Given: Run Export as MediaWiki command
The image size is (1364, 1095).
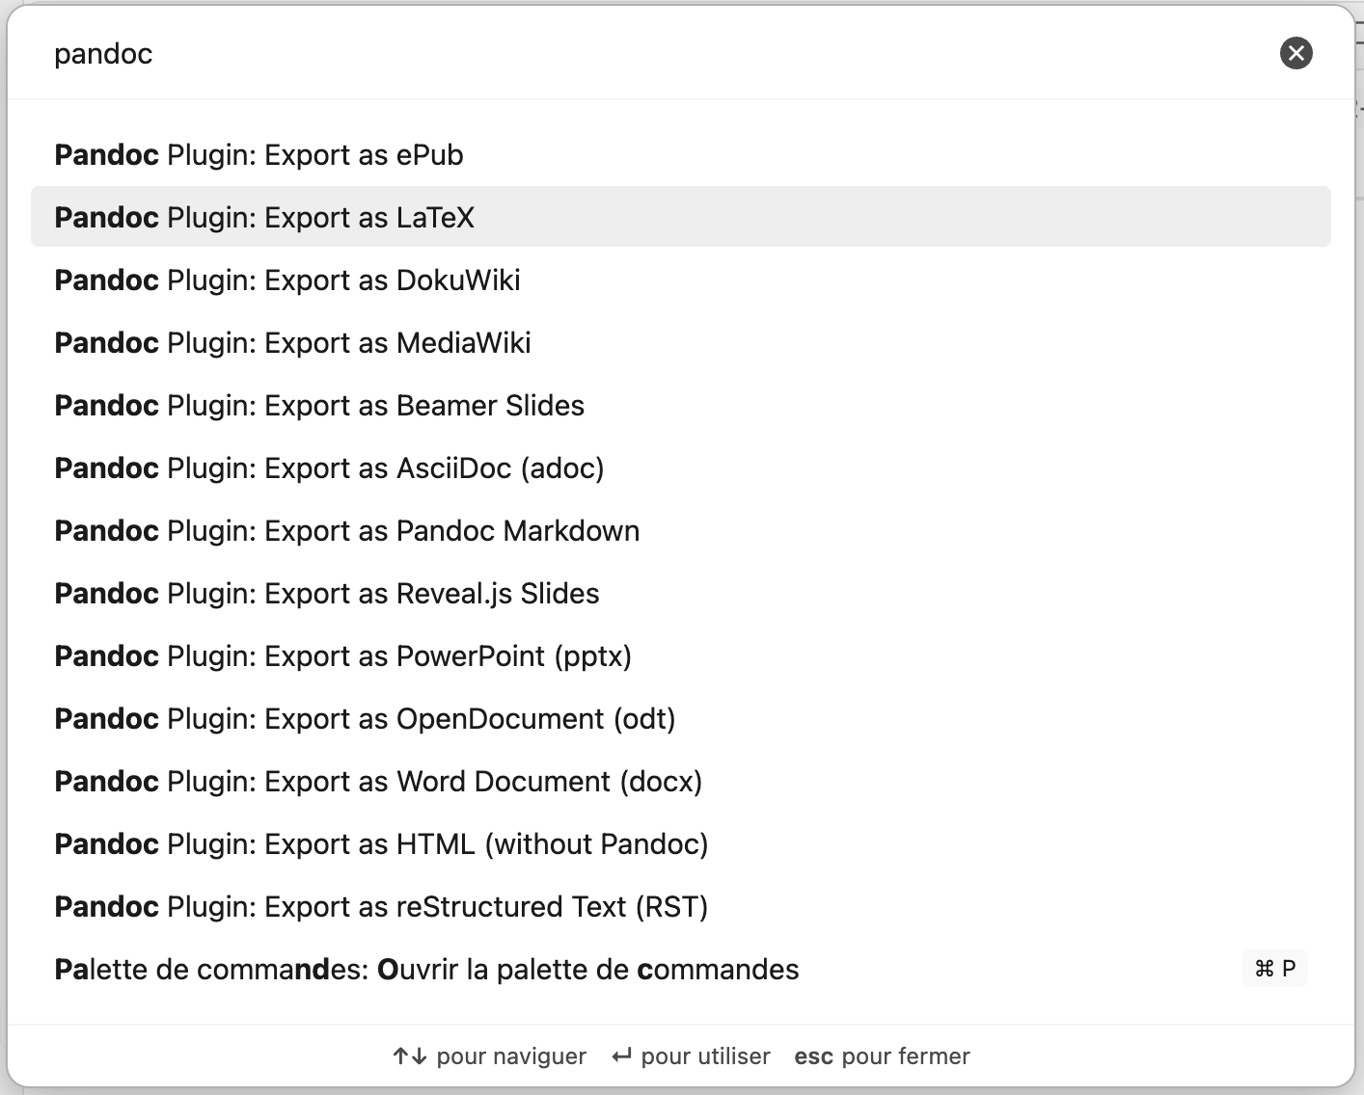Looking at the screenshot, I should 292,343.
